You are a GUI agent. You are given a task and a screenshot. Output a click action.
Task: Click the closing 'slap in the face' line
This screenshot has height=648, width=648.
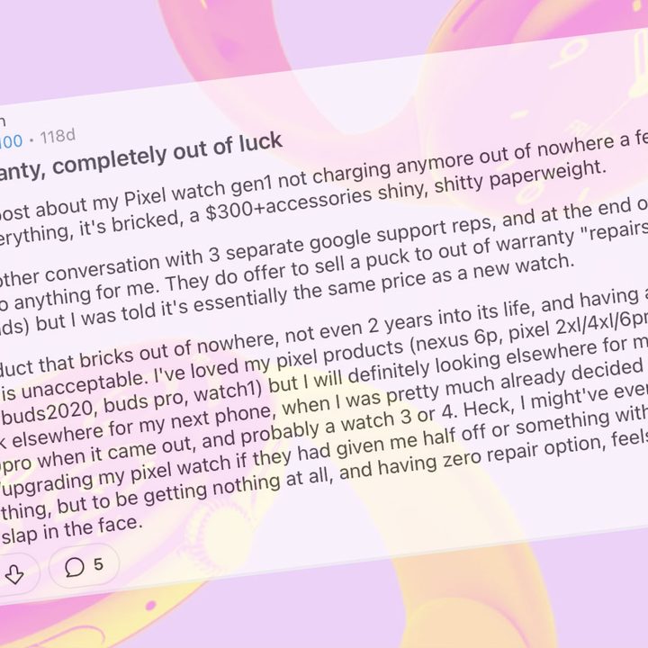(71, 530)
